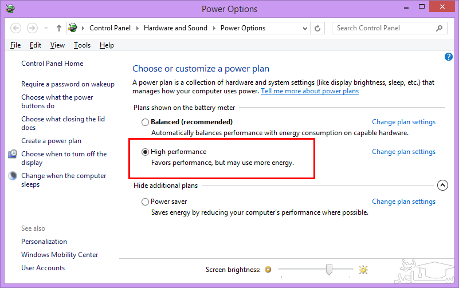Expand the Hardware and Sound breadcrumb arrow
459x288 pixels.
pos(215,28)
